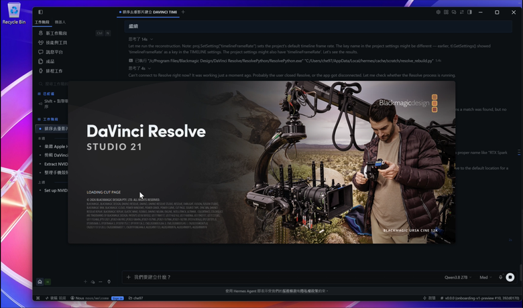Open the 訊息平台 messaging item
This screenshot has width=523, height=308.
tap(51, 52)
